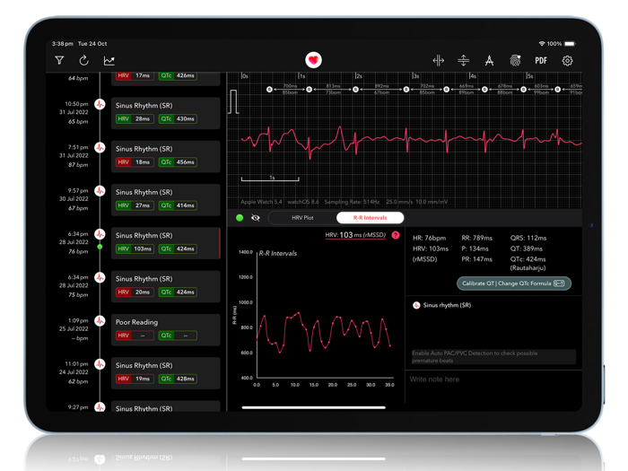This screenshot has width=628, height=471.
Task: Tap the ECG timeline icon at 11:01 pm
Action: 100,364
